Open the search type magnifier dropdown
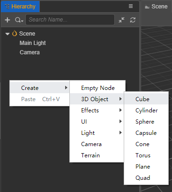This screenshot has width=172, height=192. (19, 20)
